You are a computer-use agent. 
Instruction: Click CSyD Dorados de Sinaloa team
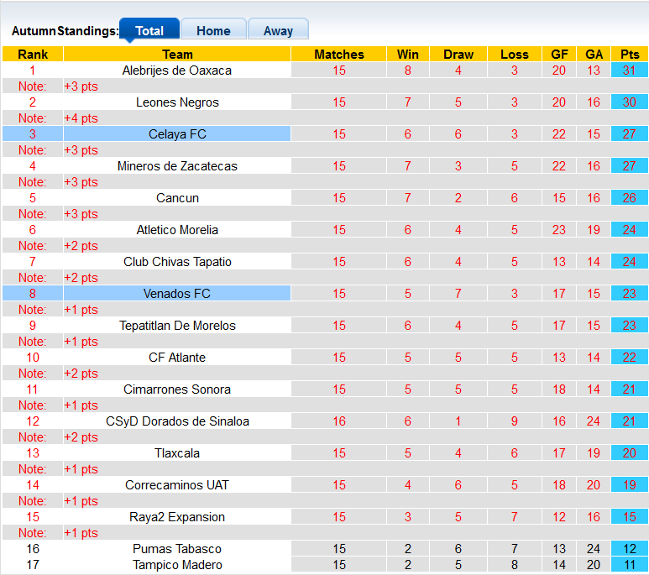177,421
